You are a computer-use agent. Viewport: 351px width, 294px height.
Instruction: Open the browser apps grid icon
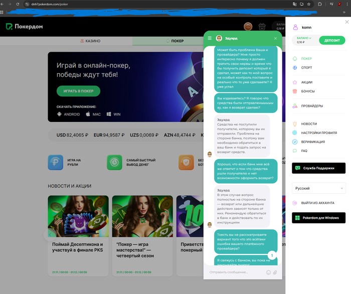(2, 12)
